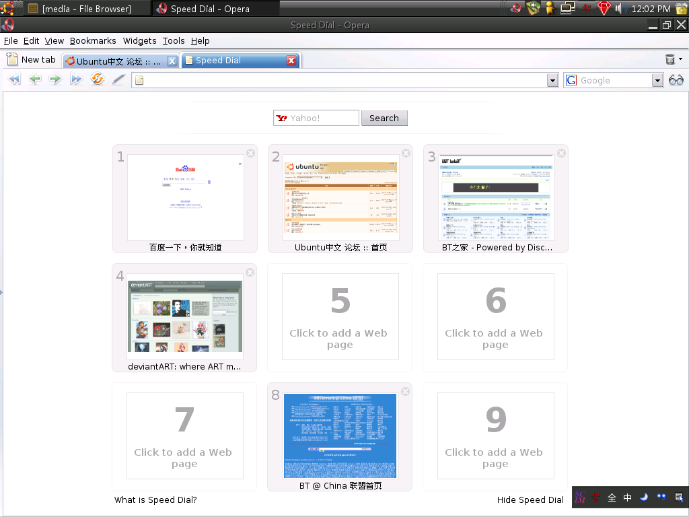The image size is (689, 517).
Task: Click the New tab page icon
Action: [x=12, y=59]
